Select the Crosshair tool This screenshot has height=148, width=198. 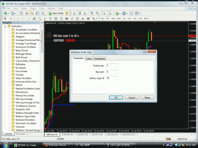pos(11,19)
